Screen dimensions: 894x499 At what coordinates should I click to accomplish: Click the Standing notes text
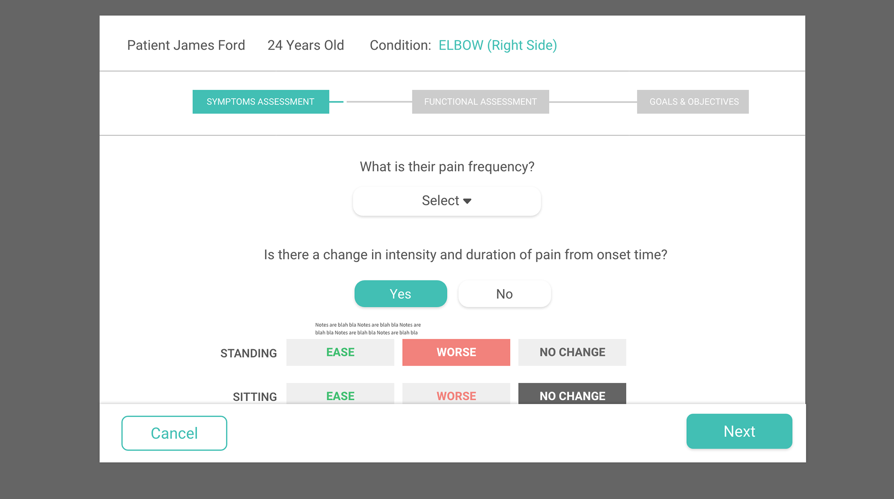[x=367, y=329]
